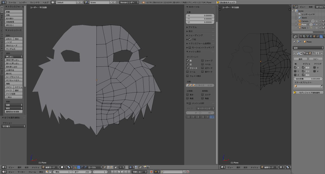Click the Camera object icon in outliner
This screenshot has width=325, height=174.
[300, 21]
